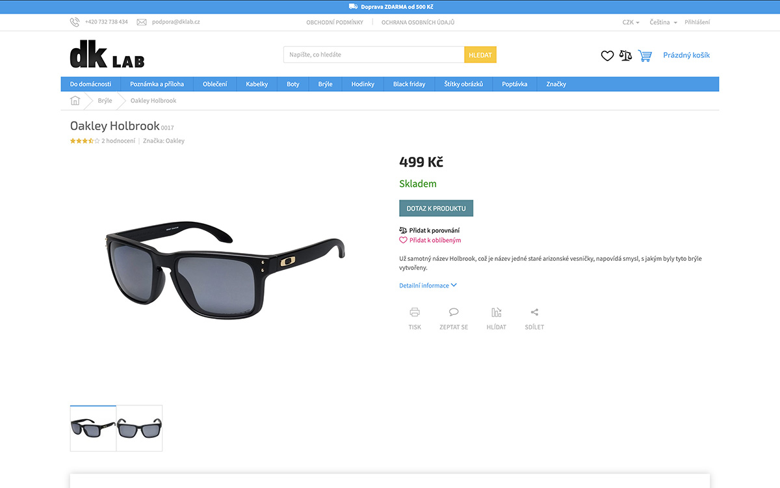Open the shopping cart icon
Viewport: 780px width, 488px height.
click(x=645, y=55)
